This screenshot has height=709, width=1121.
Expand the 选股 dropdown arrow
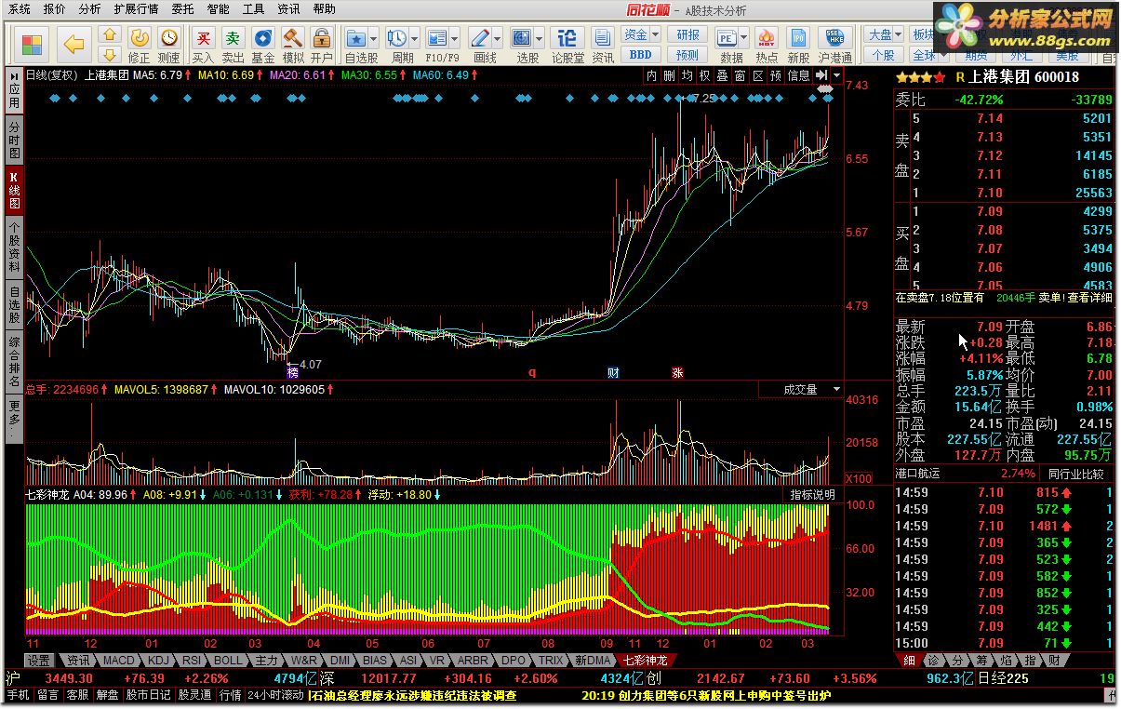coord(540,40)
